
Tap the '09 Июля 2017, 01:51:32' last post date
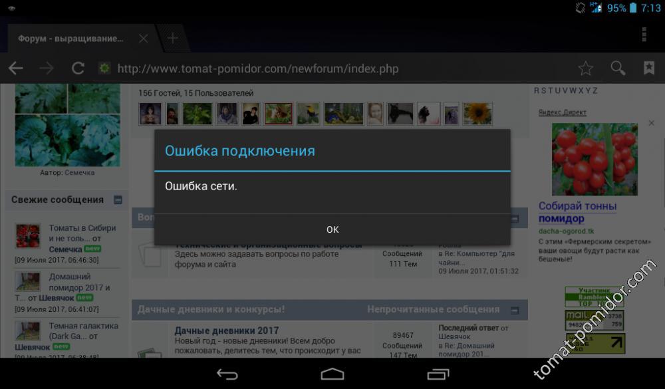(x=478, y=271)
